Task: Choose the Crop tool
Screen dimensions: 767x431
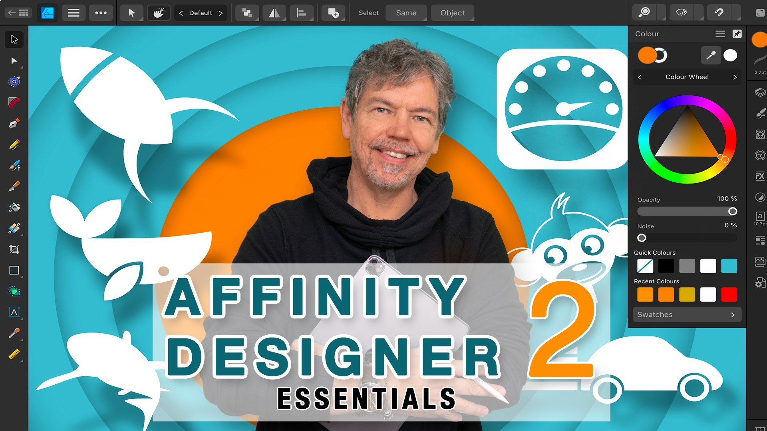Action: (x=14, y=249)
